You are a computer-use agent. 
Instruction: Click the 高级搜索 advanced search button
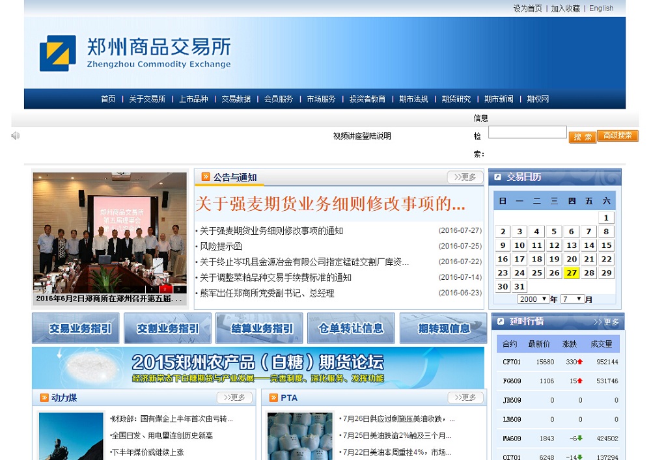pos(618,135)
